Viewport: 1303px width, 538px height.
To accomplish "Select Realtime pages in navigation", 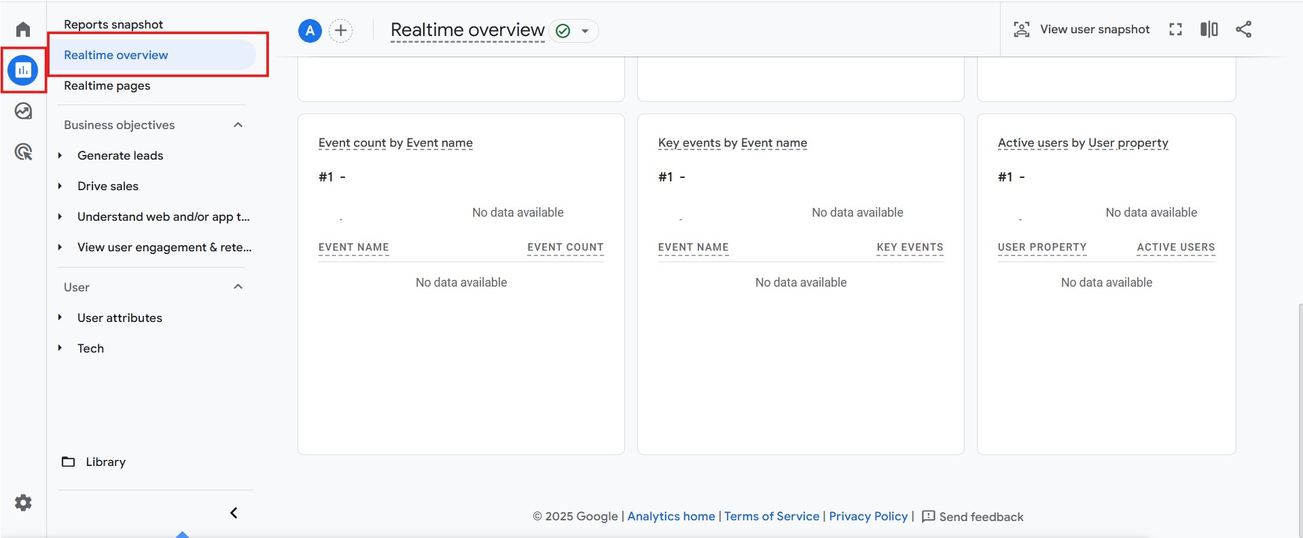I will 107,86.
